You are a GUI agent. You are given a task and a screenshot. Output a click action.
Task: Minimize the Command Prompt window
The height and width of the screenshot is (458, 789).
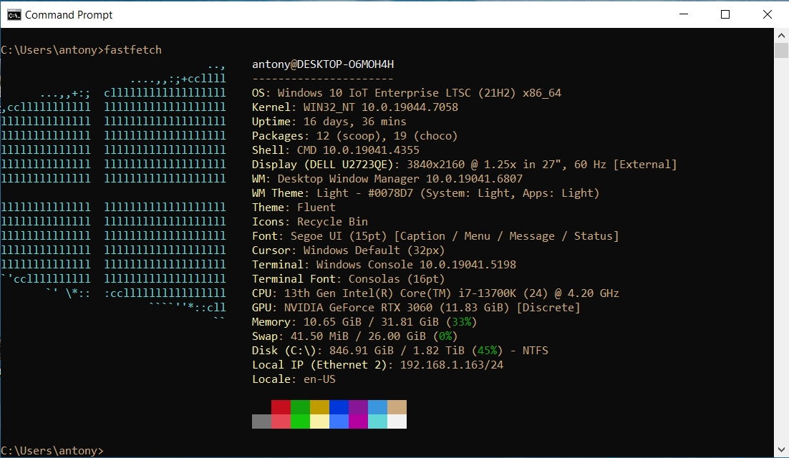tap(683, 14)
